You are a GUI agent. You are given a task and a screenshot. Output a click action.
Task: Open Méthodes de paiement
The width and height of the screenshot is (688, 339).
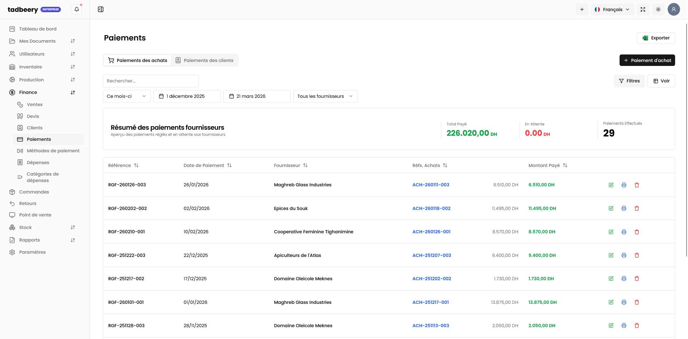49,151
